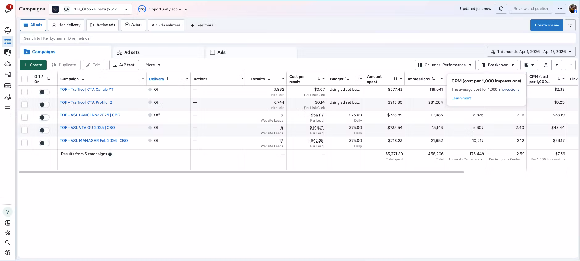Viewport: 580px width, 261px height.
Task: Switch to the Azioni view
Action: [x=133, y=25]
